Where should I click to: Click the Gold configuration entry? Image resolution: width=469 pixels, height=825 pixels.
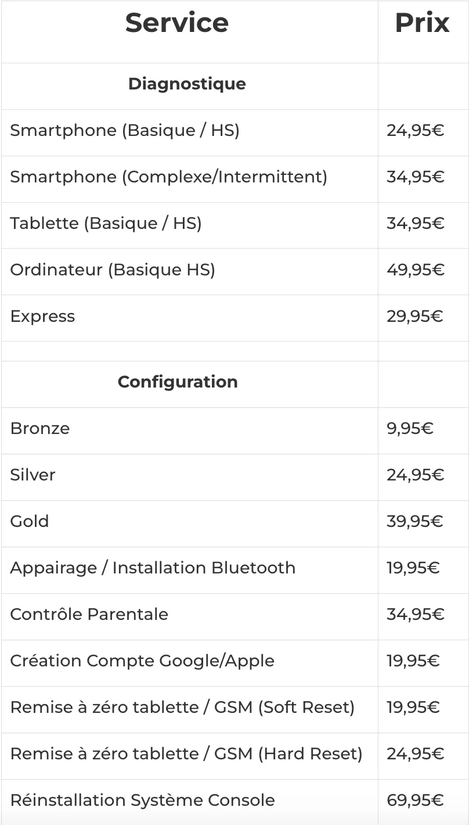point(29,522)
